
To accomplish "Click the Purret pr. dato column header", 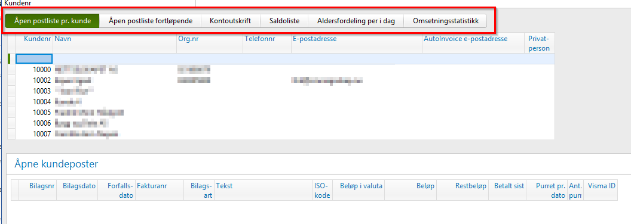I will pyautogui.click(x=547, y=190).
